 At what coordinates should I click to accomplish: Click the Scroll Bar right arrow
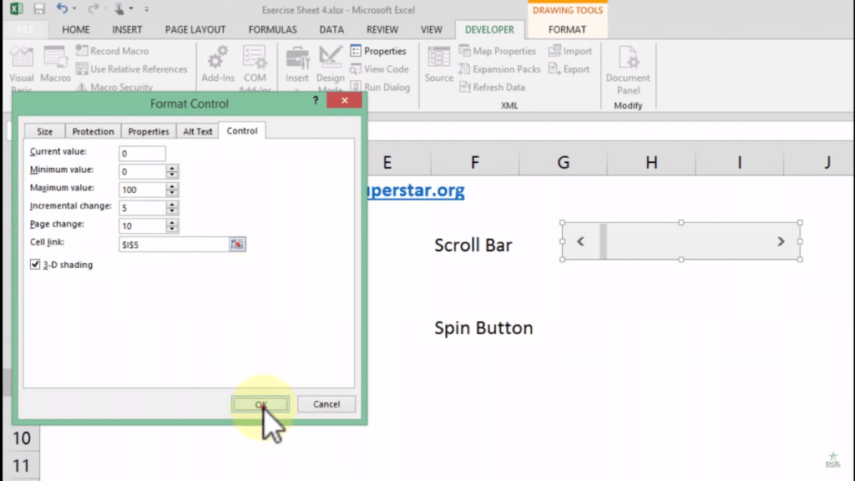click(x=781, y=240)
